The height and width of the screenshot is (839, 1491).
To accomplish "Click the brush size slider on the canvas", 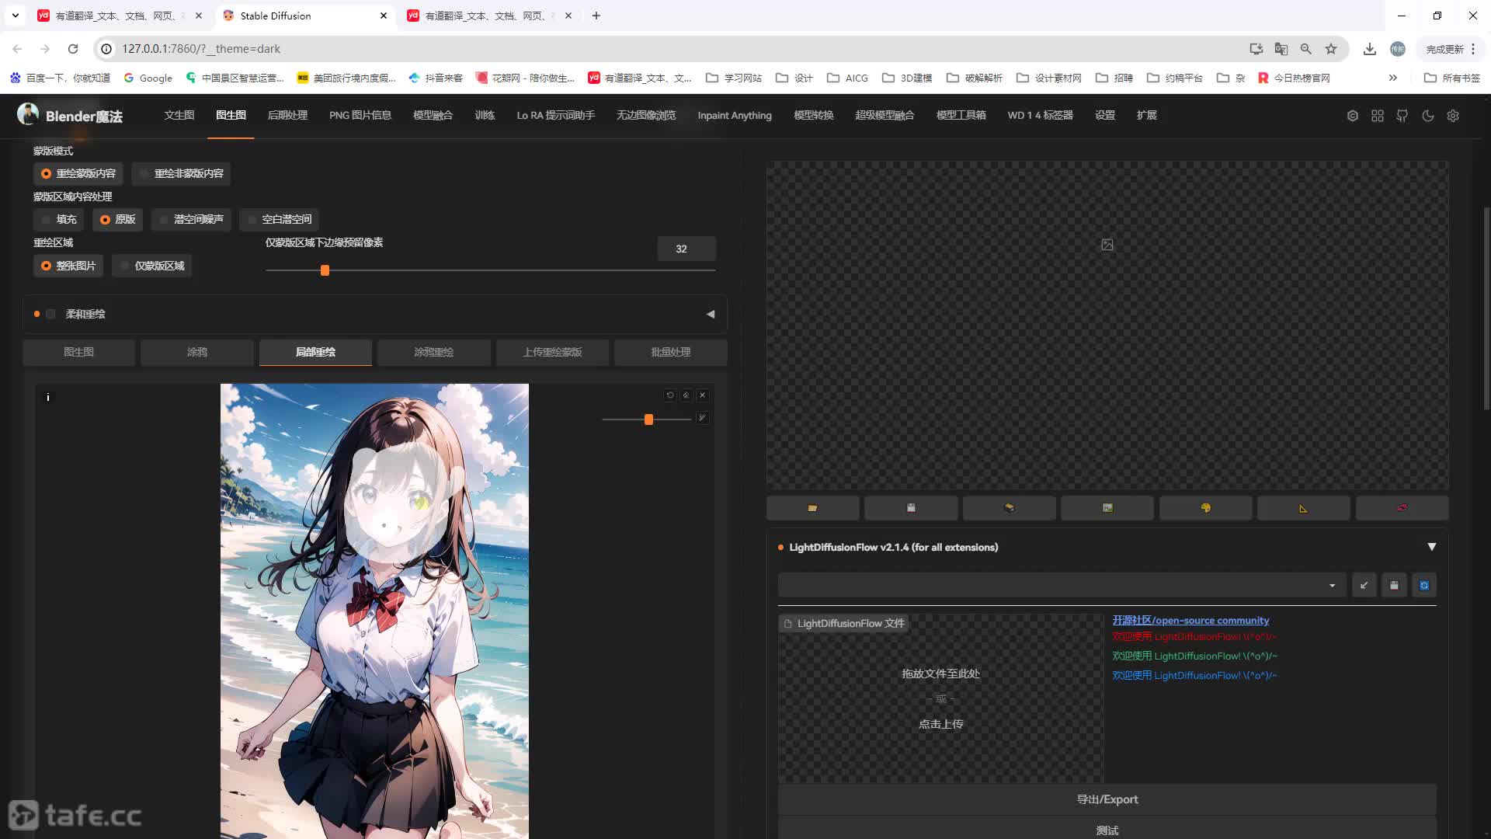I will 648,419.
